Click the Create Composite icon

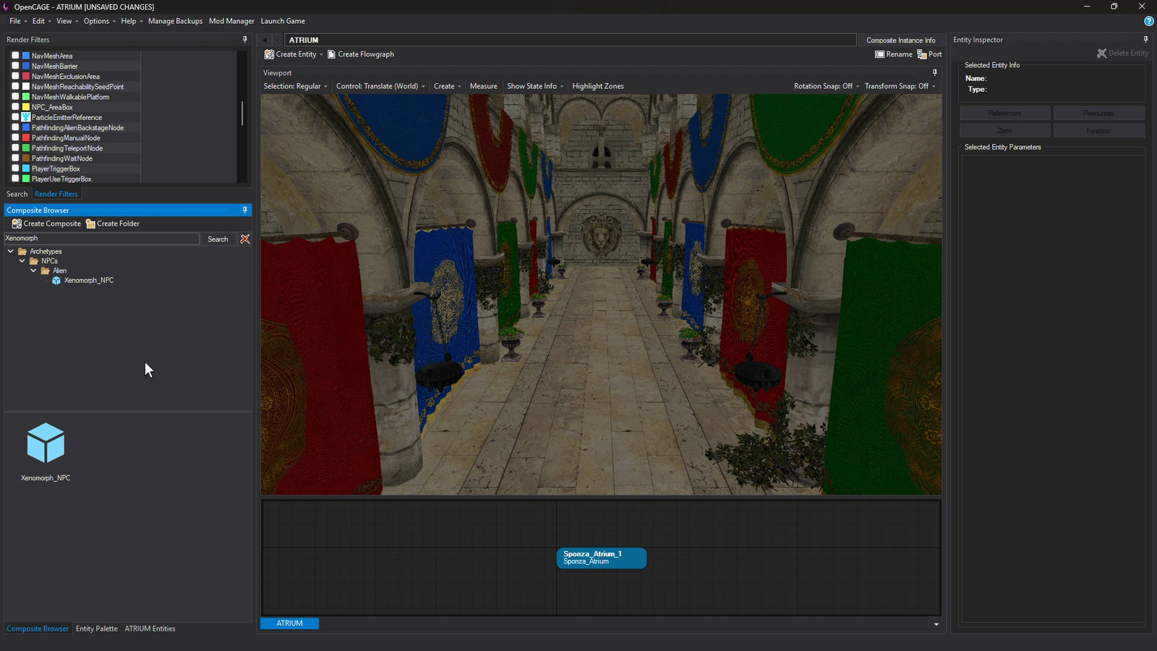[x=17, y=224]
